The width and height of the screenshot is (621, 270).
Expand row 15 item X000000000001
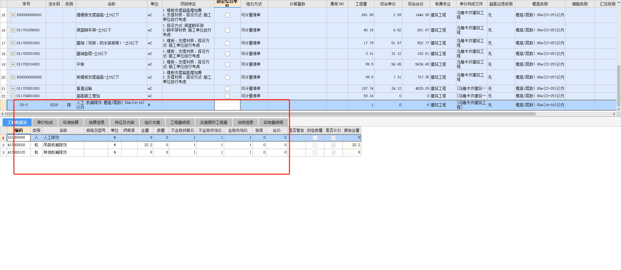13,15
